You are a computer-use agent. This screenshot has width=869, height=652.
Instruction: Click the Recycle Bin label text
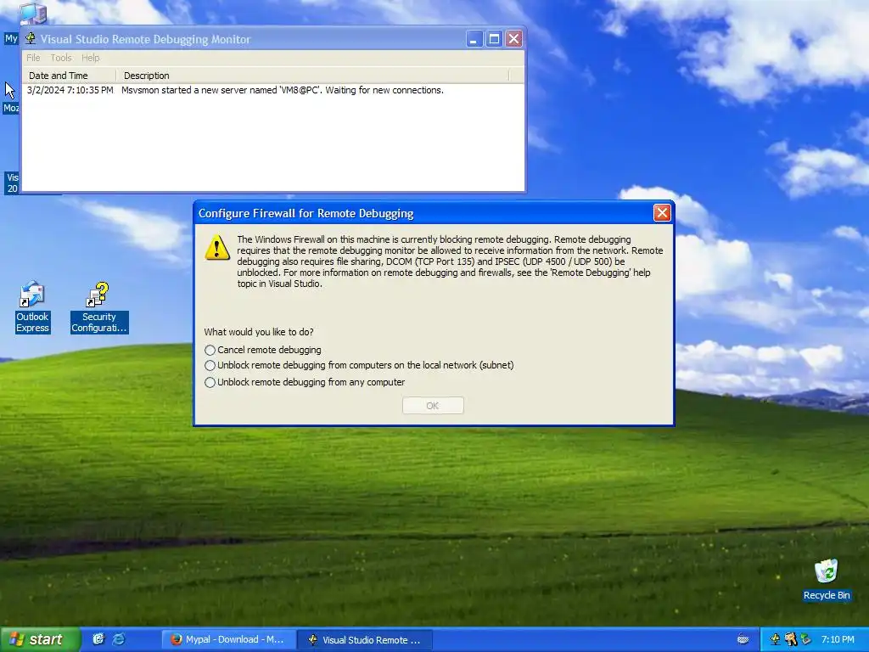pos(827,595)
